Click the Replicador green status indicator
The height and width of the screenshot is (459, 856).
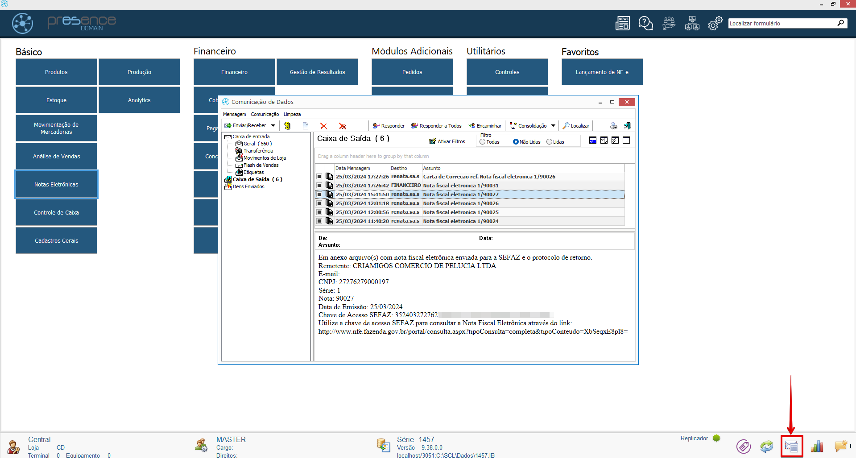click(x=716, y=438)
